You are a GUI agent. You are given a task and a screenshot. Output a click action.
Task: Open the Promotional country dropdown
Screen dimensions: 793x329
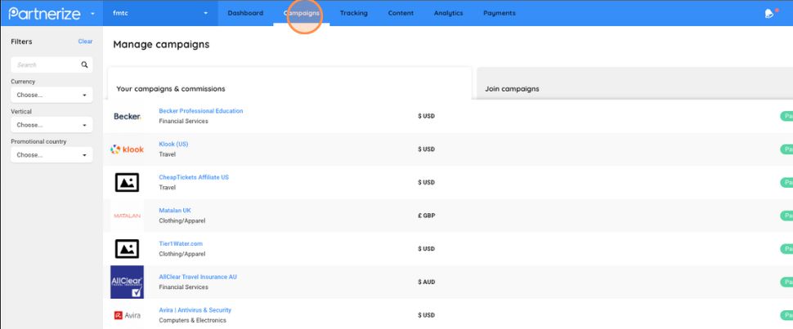[52, 155]
